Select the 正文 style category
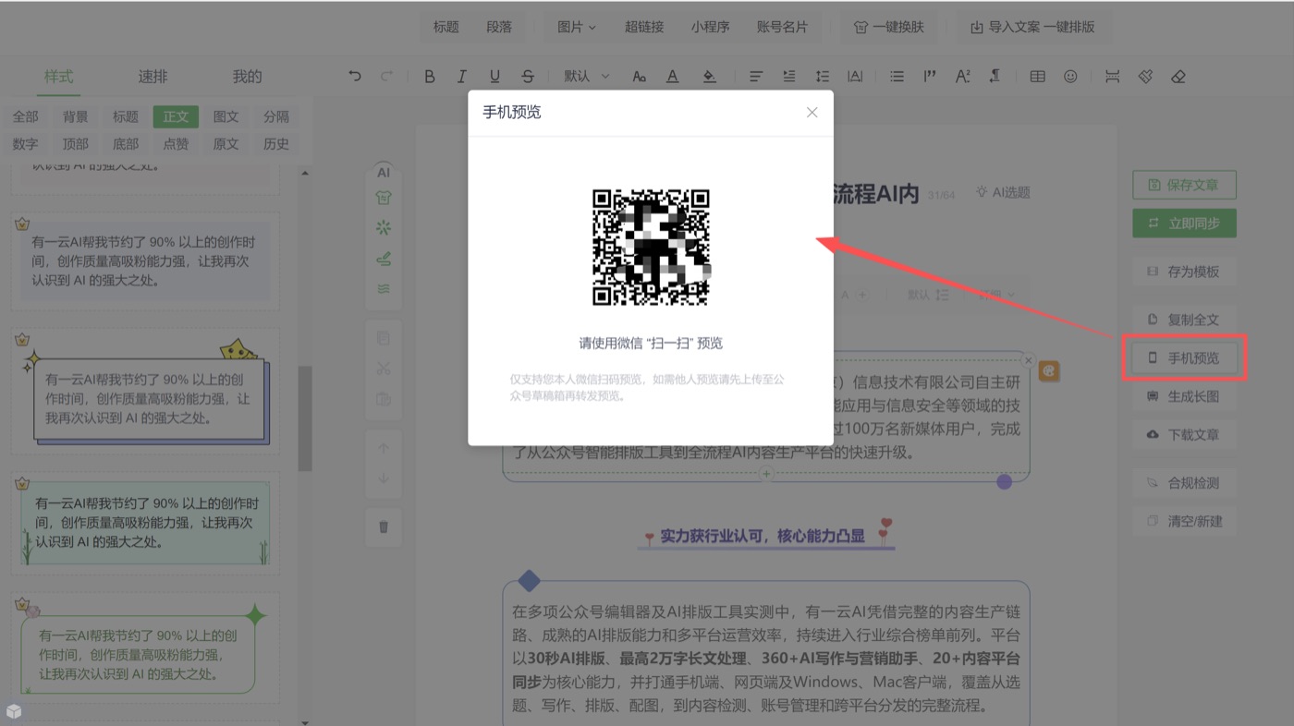The image size is (1294, 726). (176, 116)
